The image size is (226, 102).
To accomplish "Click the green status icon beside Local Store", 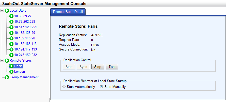I will point(7,11).
